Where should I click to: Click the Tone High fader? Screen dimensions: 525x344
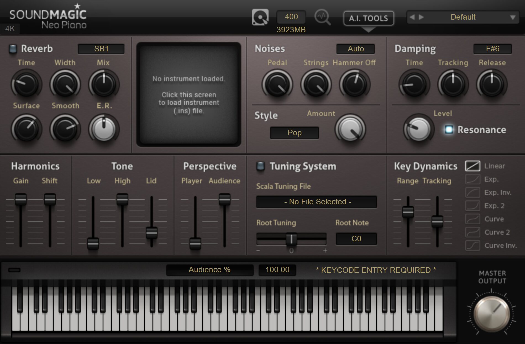pyautogui.click(x=122, y=199)
